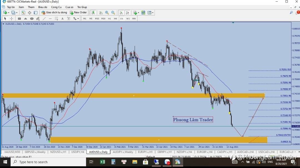Image resolution: width=300 pixels, height=168 pixels.
Task: Select the Horizontal Line tool
Action: 50,19
